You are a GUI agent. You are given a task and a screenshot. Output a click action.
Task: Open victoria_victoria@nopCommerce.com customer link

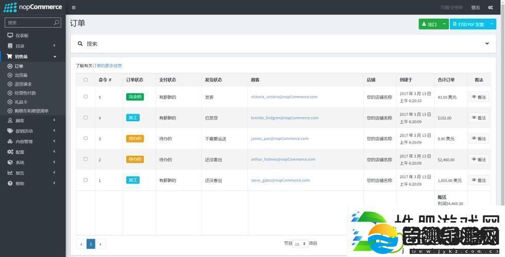[x=284, y=97]
